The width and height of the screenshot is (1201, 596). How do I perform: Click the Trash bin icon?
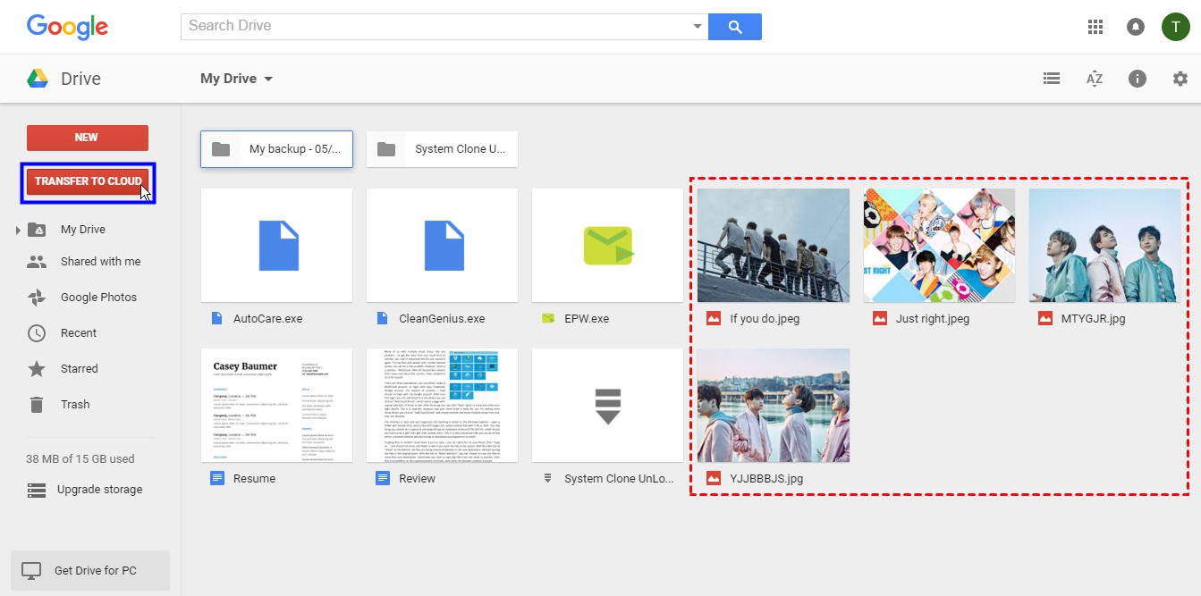click(37, 405)
